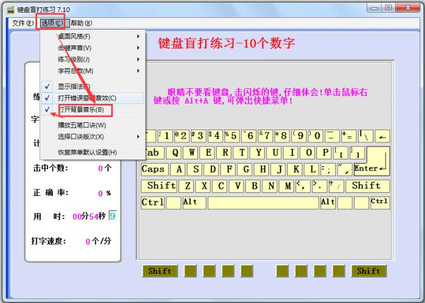Click the left olive Shift finger indicator
Viewport: 425px width, 303px height.
click(160, 271)
